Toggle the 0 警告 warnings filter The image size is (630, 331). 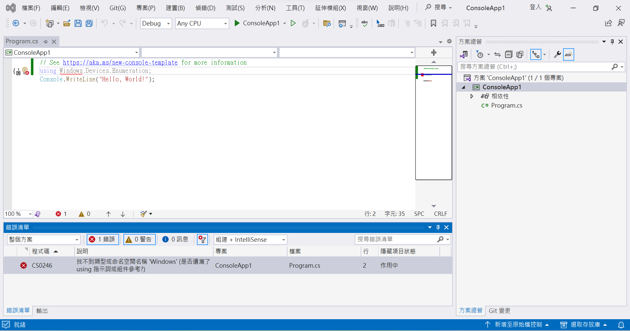coord(139,239)
